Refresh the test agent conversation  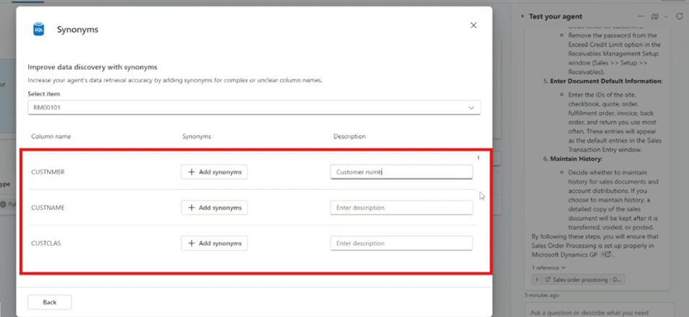(680, 16)
